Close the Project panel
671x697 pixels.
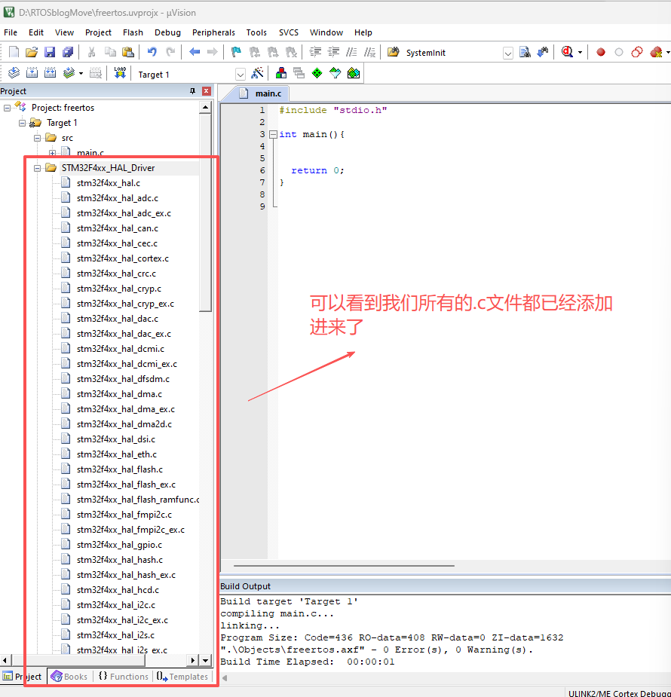pyautogui.click(x=206, y=91)
